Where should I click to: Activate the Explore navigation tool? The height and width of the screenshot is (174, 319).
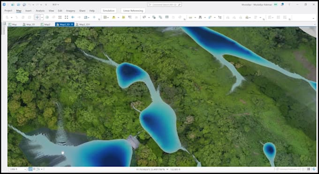pos(37,17)
